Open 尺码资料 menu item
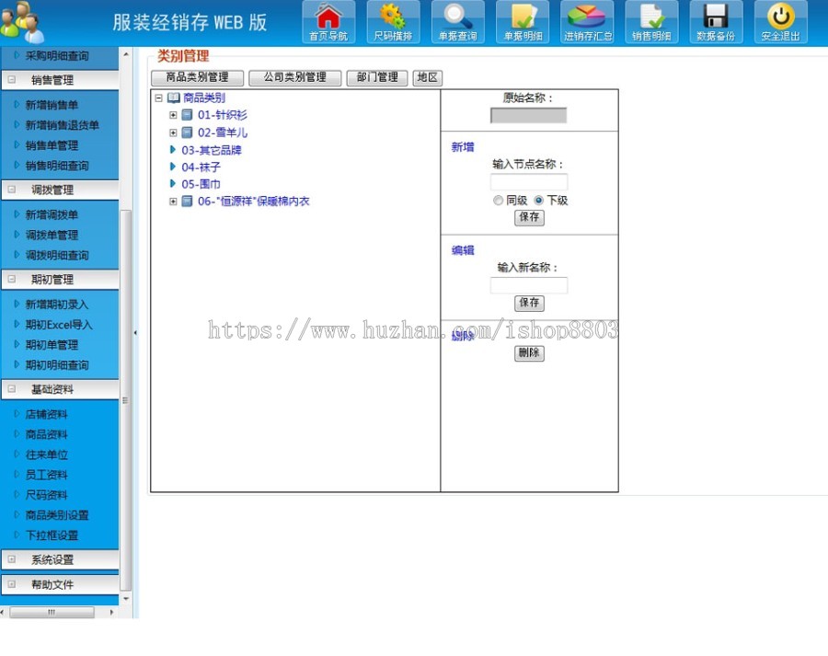This screenshot has height=656, width=828. tap(47, 495)
